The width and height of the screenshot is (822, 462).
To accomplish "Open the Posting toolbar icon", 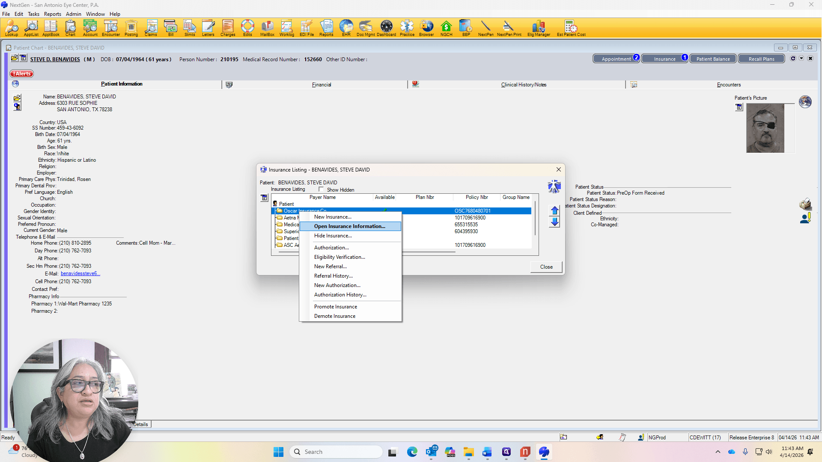I will 131,28.
